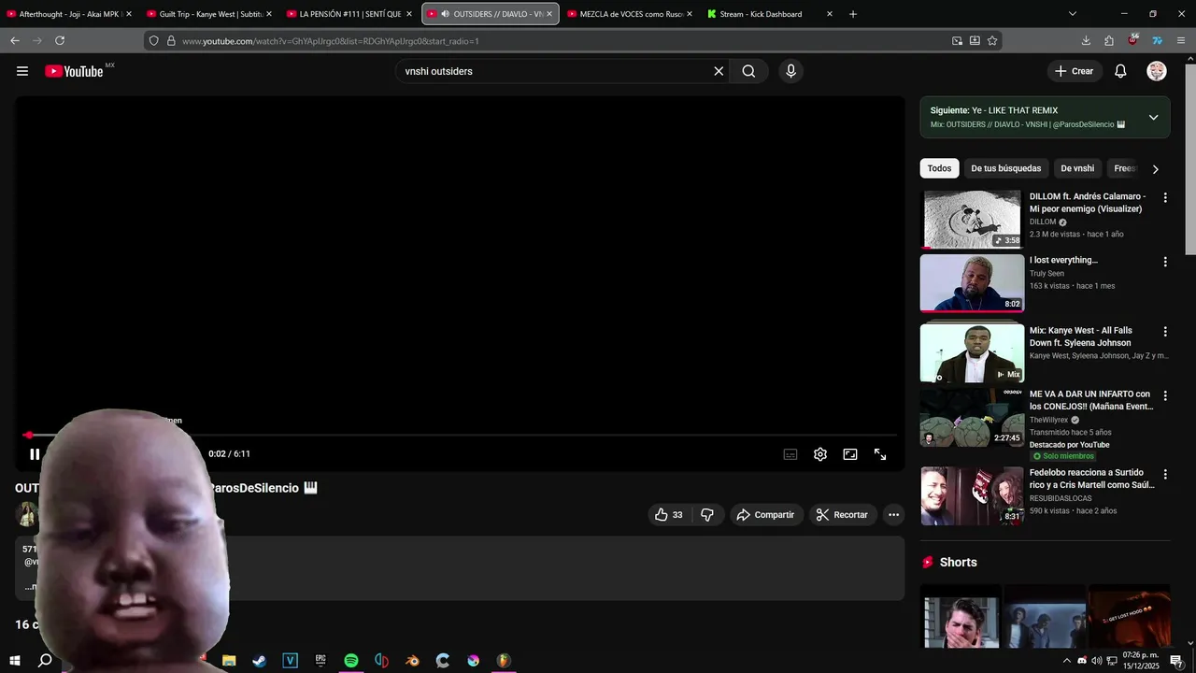
Task: Open a new browser tab
Action: tap(852, 14)
